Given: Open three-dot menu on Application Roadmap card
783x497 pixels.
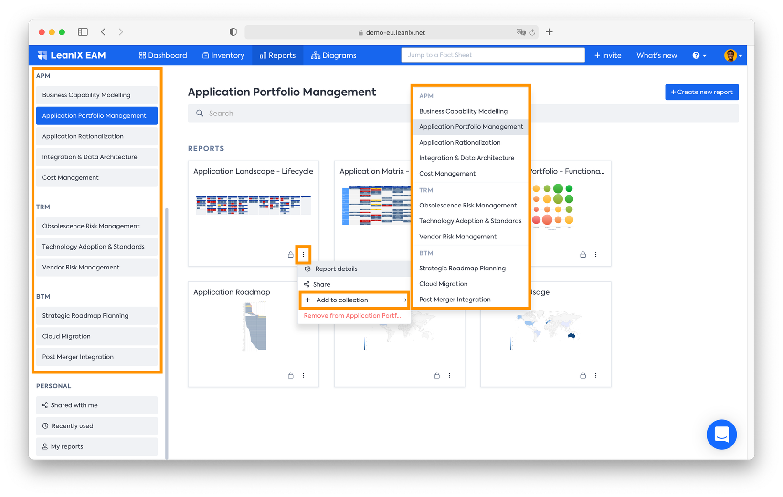Looking at the screenshot, I should [x=303, y=375].
